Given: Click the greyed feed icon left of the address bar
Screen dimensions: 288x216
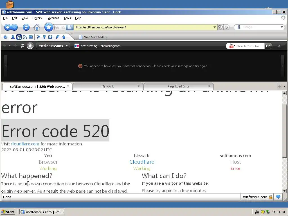Looking at the screenshot, I should [x=63, y=28].
